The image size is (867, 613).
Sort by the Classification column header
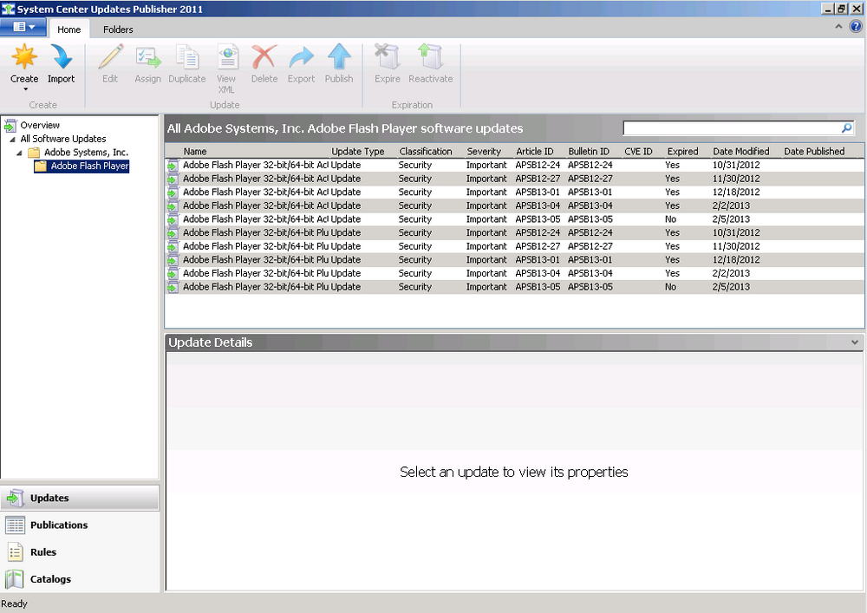pyautogui.click(x=426, y=152)
